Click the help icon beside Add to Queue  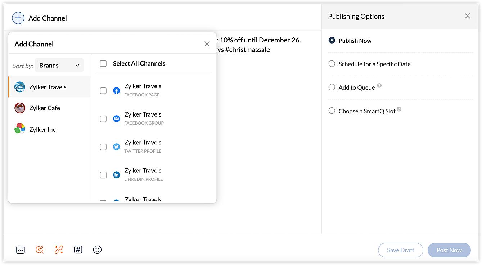pos(379,86)
